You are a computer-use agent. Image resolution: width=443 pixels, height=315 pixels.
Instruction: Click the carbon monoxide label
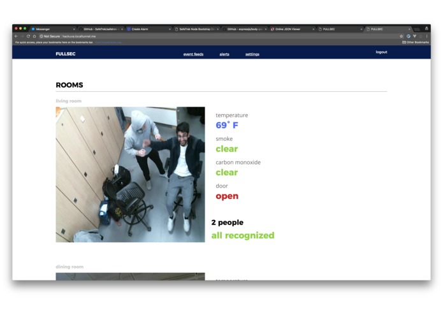pos(238,162)
